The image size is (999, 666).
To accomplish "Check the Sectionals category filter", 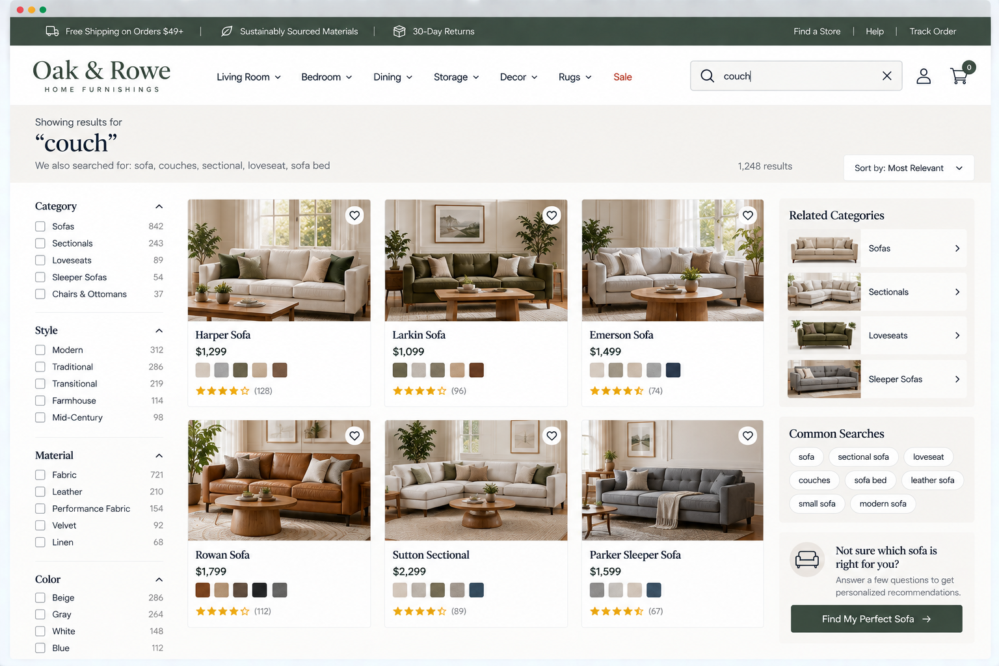I will pos(40,243).
